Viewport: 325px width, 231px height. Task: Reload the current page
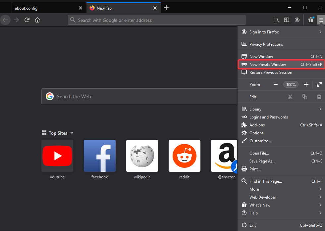tap(27, 20)
